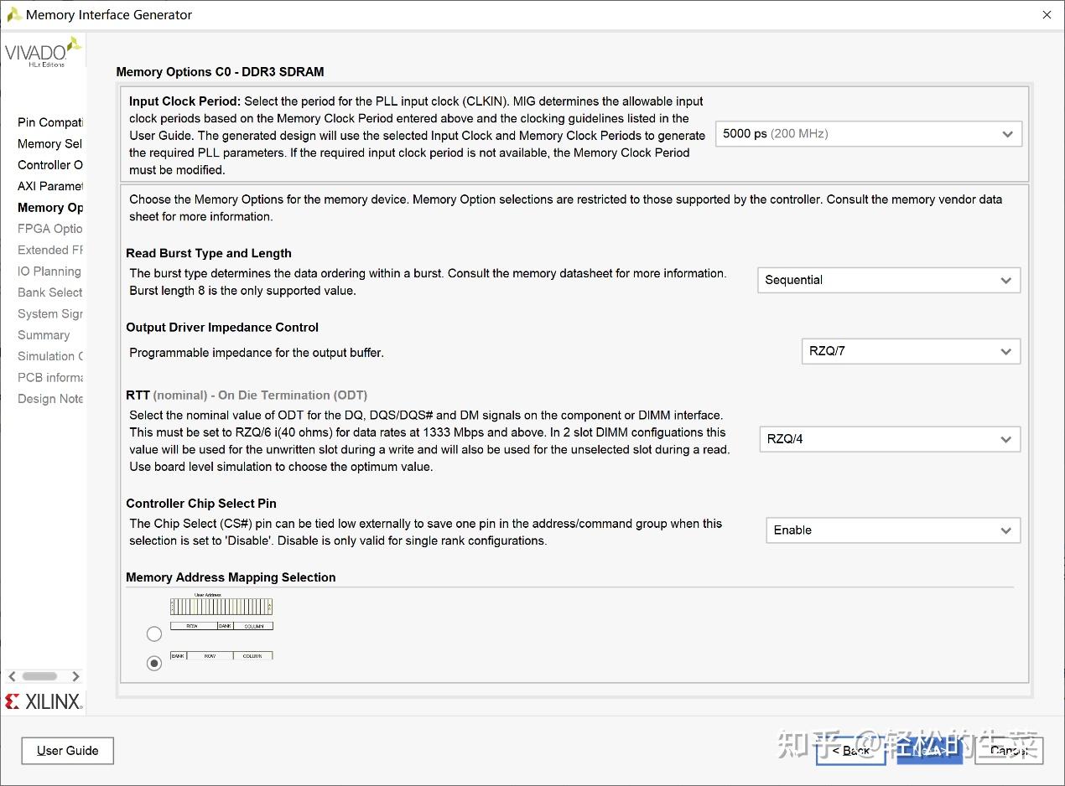Open the Input Clock Period 5000 ps dropdown
The width and height of the screenshot is (1065, 786).
point(868,134)
